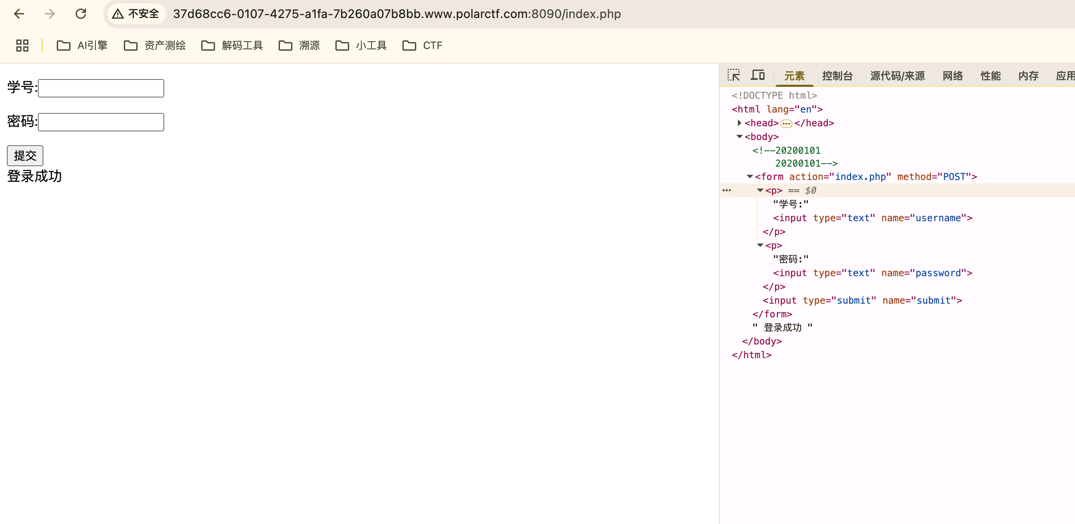Collapse the form element node
1075x524 pixels.
pos(749,177)
